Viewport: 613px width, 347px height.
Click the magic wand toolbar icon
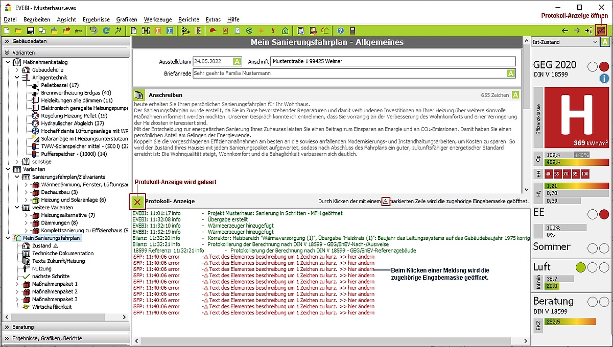pos(119,31)
